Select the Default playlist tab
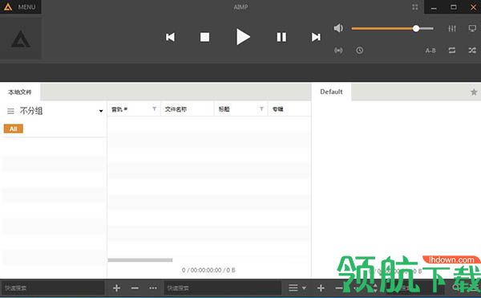 pos(331,92)
